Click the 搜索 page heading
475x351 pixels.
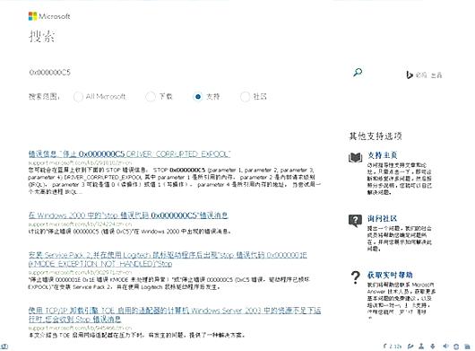point(42,36)
